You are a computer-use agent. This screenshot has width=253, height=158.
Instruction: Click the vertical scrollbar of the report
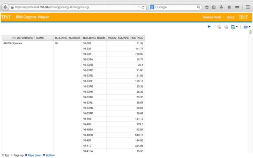[x=251, y=32]
